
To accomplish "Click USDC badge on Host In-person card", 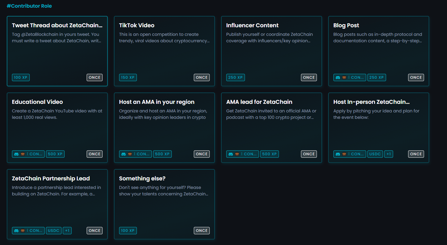I will click(375, 154).
